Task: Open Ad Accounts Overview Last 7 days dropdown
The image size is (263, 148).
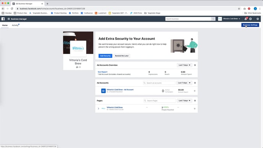Action: coord(184,65)
